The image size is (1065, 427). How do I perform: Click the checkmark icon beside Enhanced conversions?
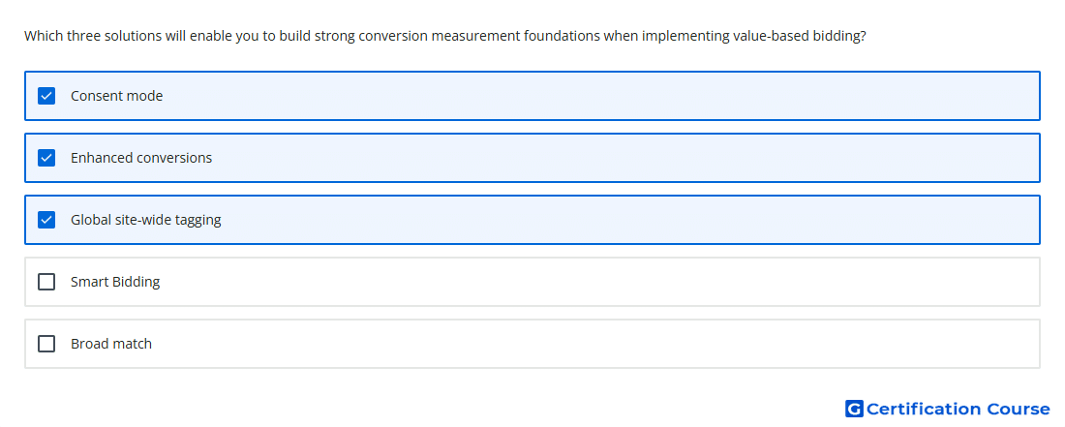pos(46,158)
